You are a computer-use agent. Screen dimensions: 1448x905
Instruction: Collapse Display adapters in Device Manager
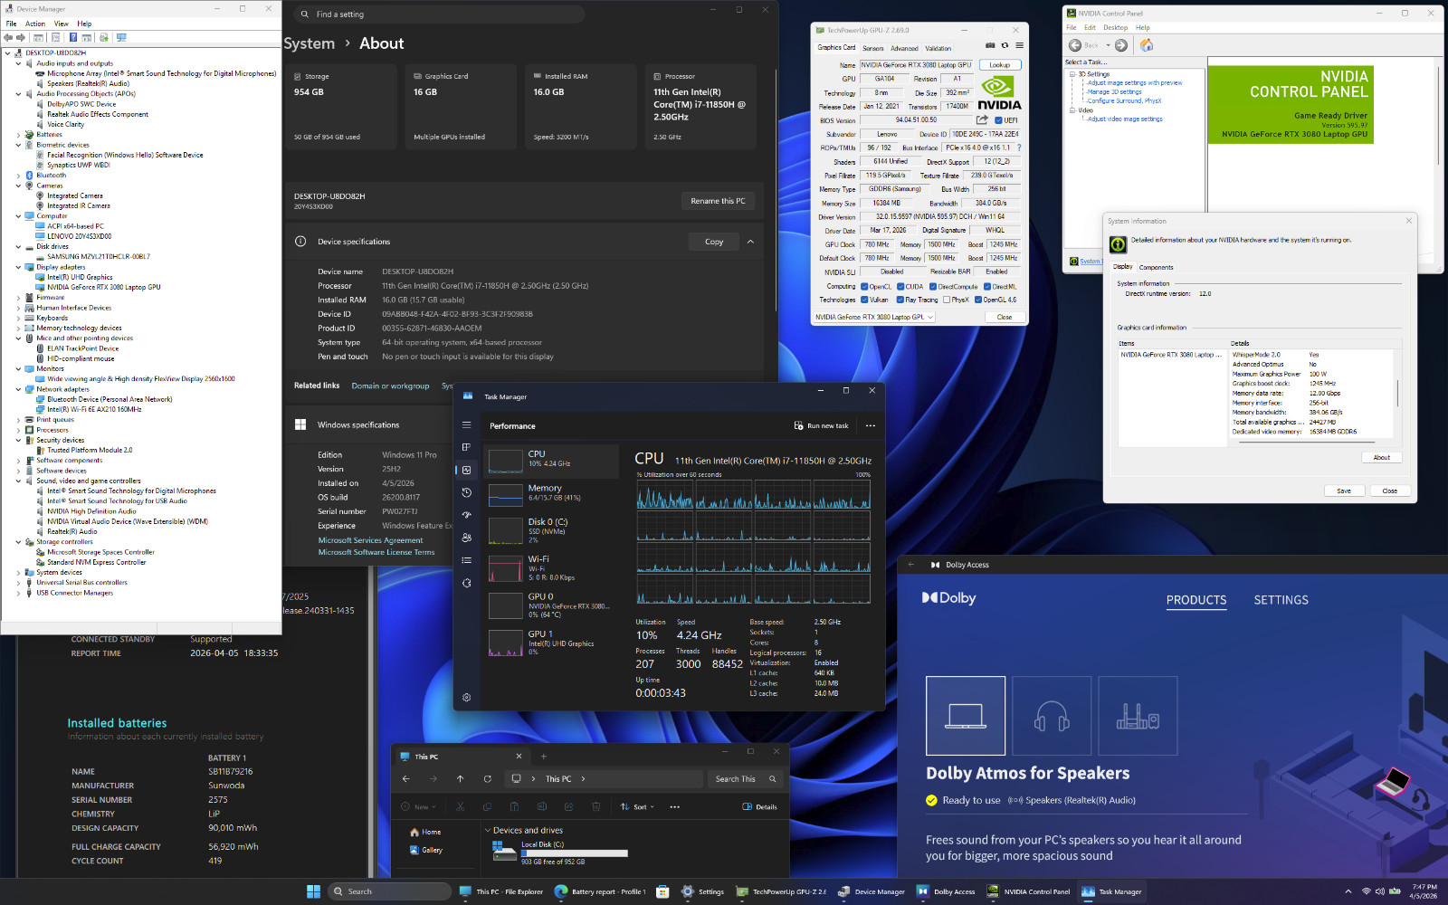pos(18,267)
